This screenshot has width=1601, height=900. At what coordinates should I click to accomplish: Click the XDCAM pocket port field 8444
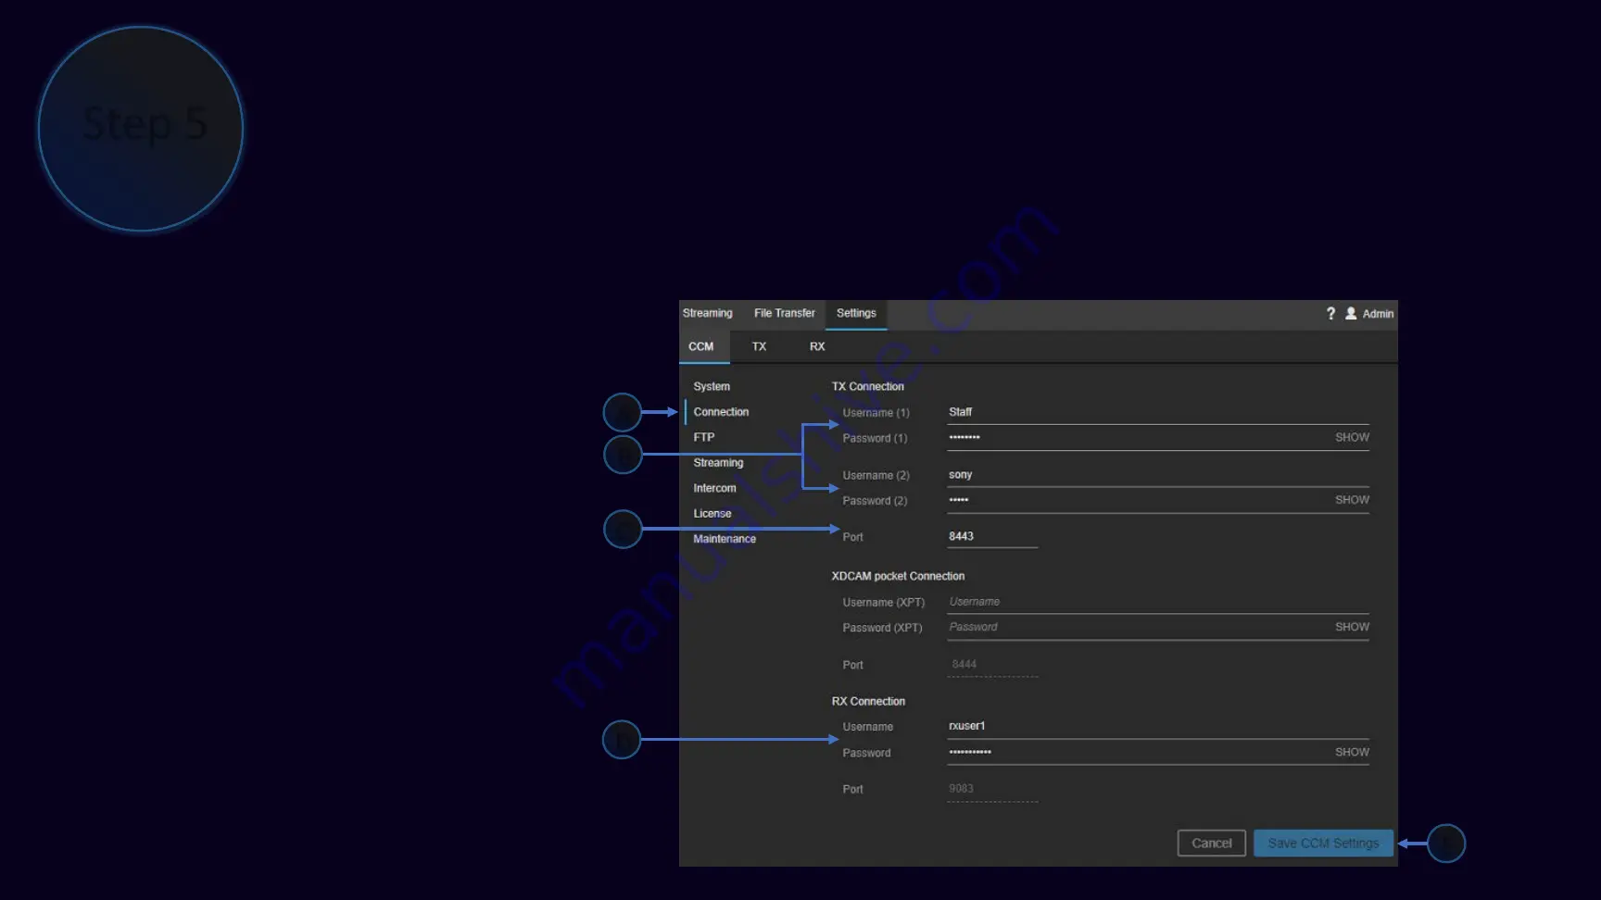tap(992, 665)
